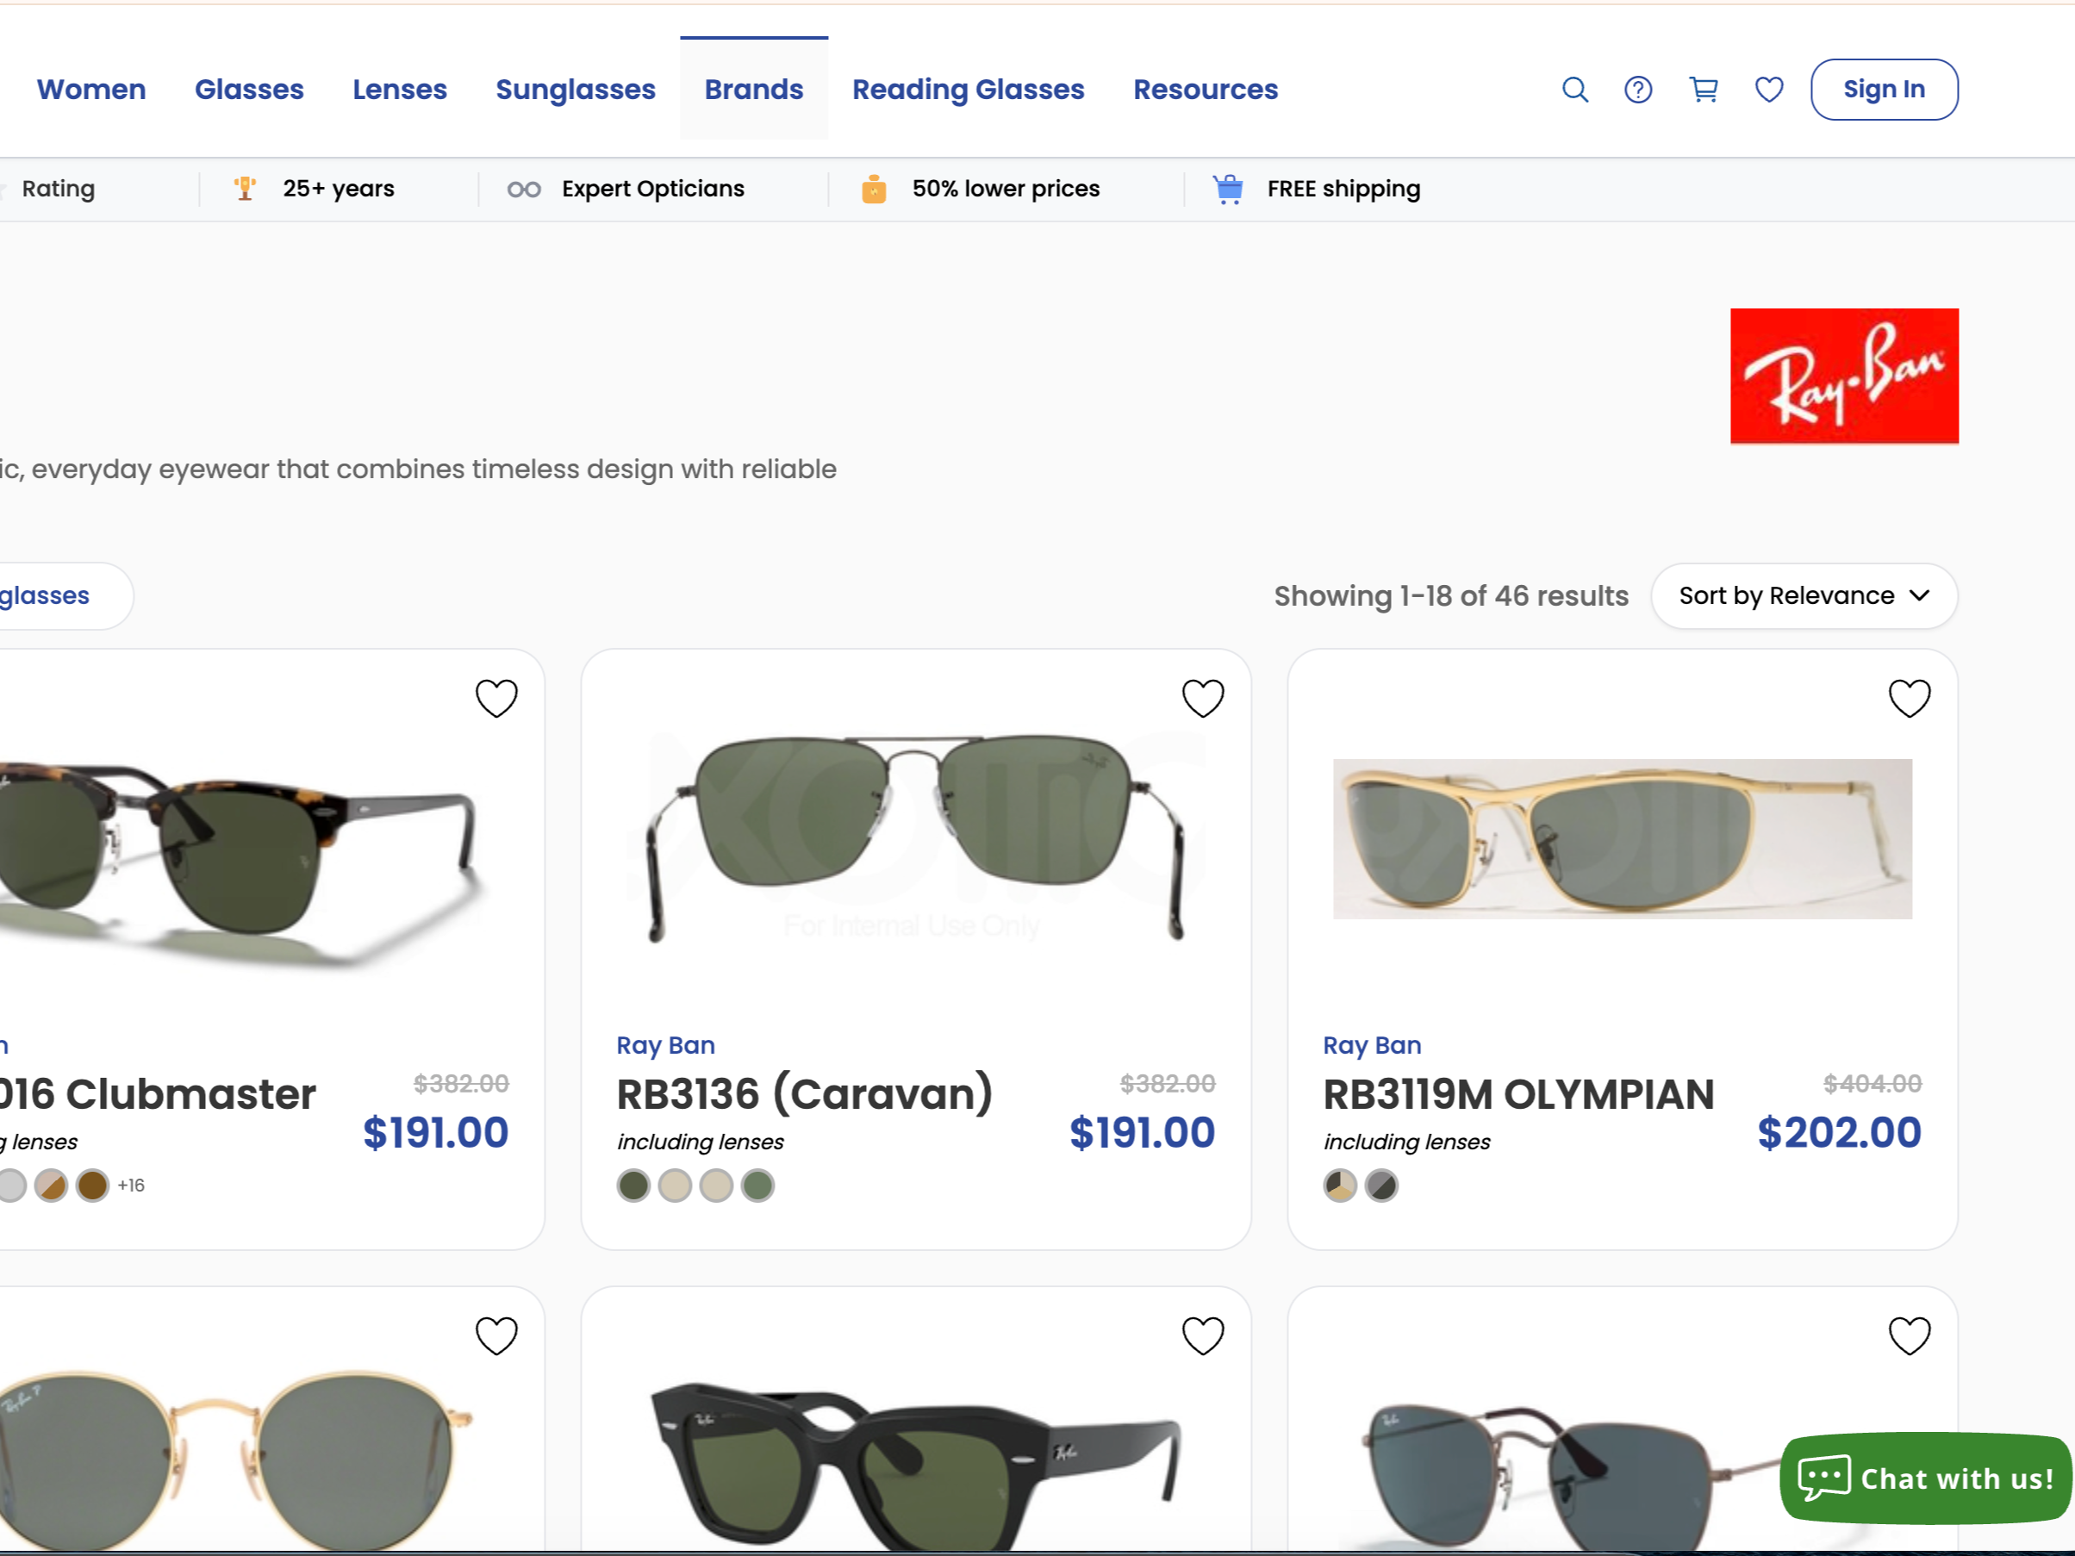This screenshot has width=2075, height=1556.
Task: Open the round gold sunglasses image
Action: [234, 1459]
